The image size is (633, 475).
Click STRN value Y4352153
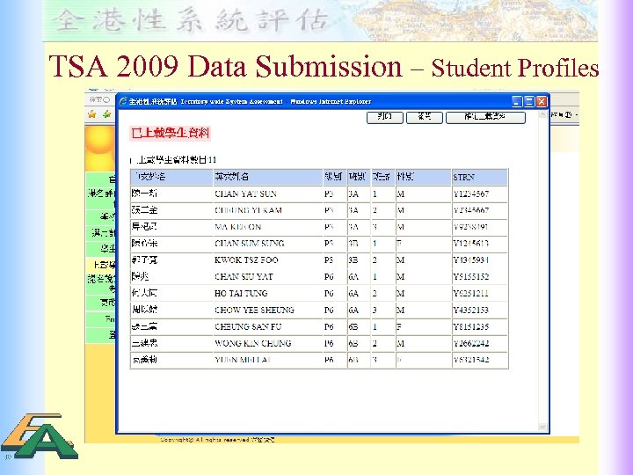click(471, 310)
